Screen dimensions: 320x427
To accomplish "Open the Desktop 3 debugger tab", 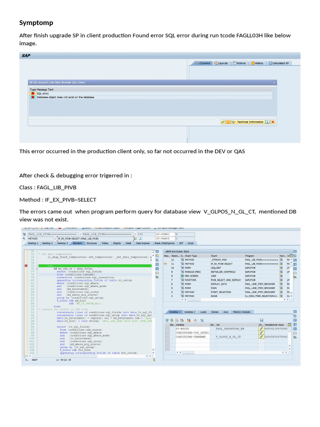I will (62, 243).
